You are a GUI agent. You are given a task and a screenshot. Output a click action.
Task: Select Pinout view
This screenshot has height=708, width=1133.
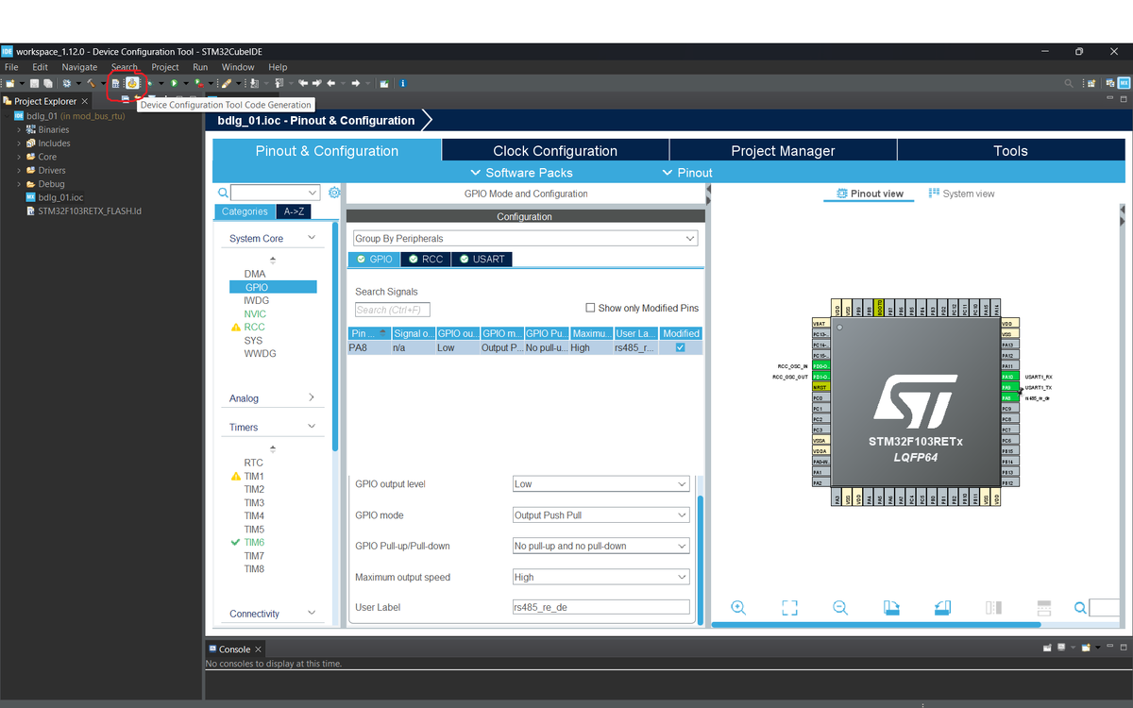pos(870,194)
